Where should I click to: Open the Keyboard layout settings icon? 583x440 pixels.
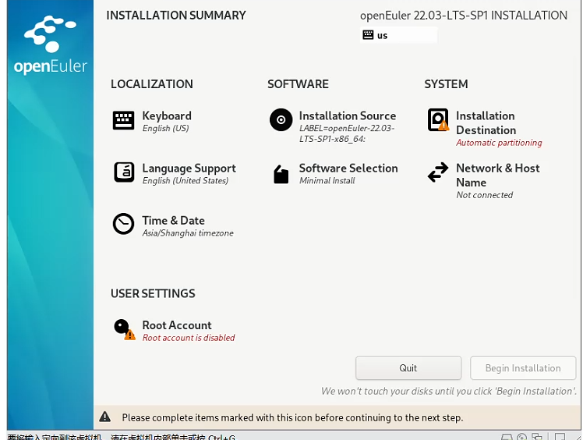click(x=123, y=120)
